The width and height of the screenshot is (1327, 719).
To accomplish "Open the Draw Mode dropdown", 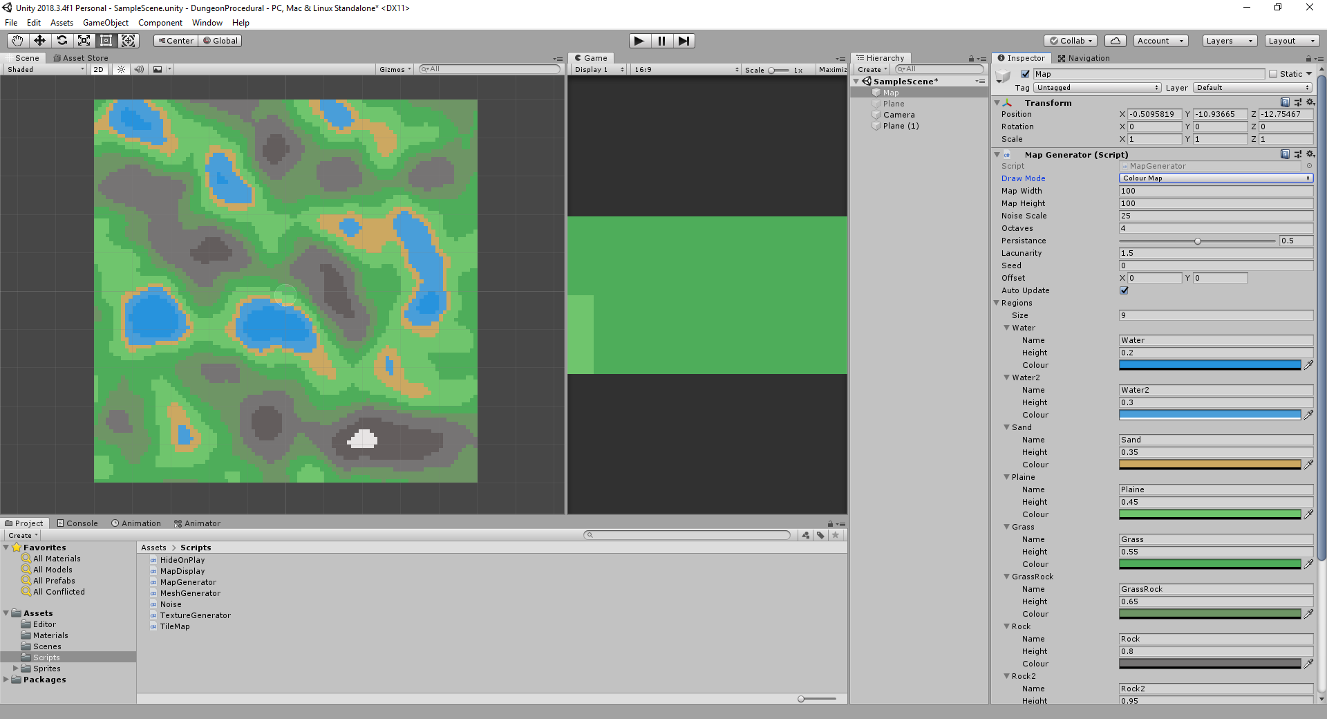I will click(1215, 178).
